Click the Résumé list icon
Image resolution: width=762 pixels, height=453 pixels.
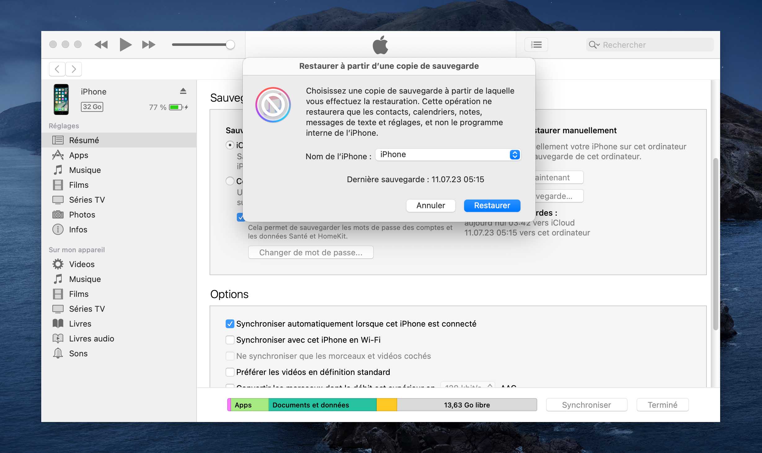click(x=58, y=140)
